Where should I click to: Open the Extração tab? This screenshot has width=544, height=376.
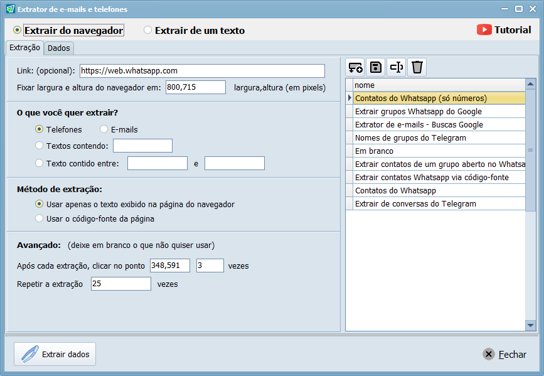point(24,48)
